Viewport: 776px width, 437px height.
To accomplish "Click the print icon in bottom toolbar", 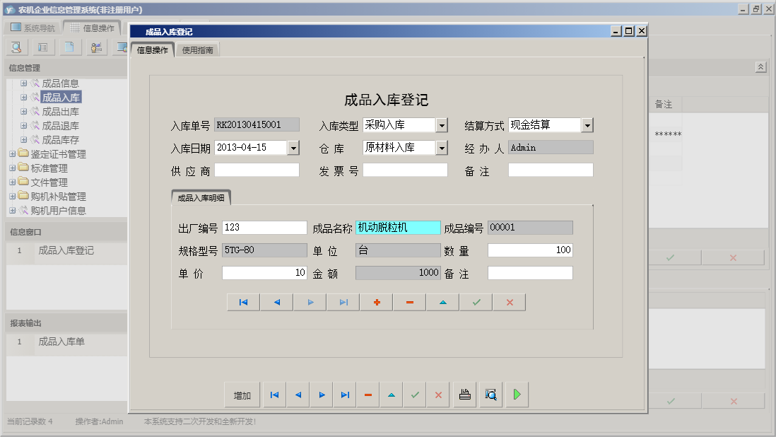I will 464,395.
